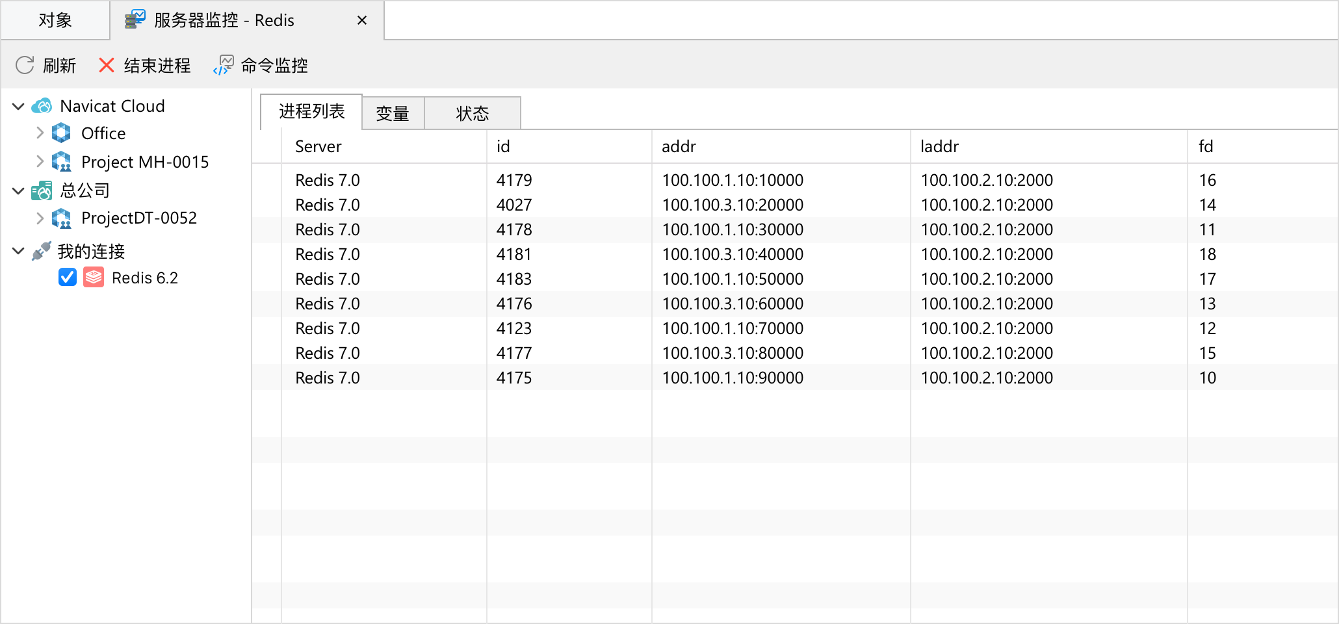1339x624 pixels.
Task: Open the 进程列表 tab
Action: click(x=311, y=112)
